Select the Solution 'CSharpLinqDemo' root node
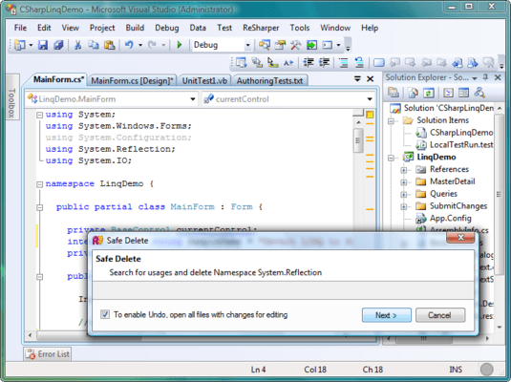 tap(441, 108)
